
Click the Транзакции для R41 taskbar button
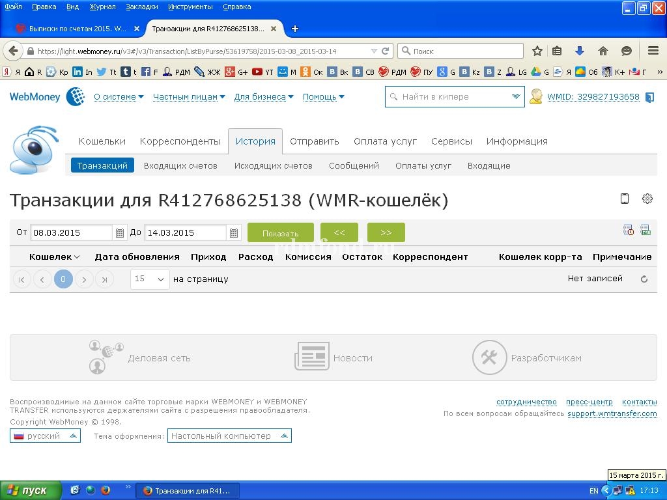[x=188, y=491]
